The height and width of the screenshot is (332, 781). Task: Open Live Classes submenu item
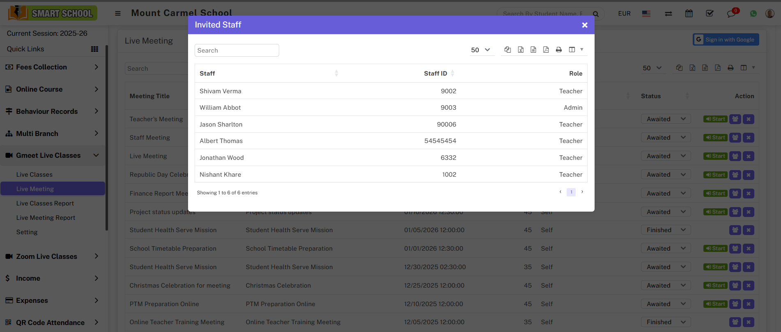(x=34, y=175)
